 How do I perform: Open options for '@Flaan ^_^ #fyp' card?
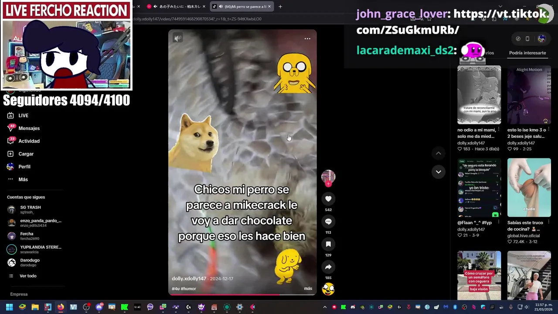[x=499, y=222]
